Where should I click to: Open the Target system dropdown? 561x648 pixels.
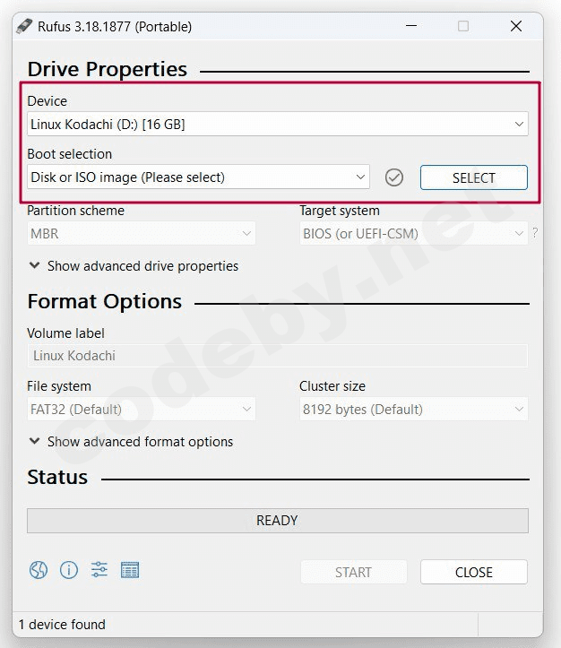414,234
